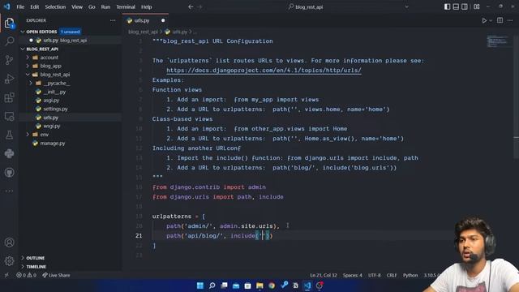Collapse the Open Editors section
The image size is (519, 292).
(23, 32)
